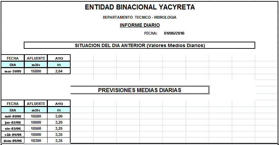Select the jue-02/06 date cell
This screenshot has height=145, width=279.
click(x=13, y=122)
